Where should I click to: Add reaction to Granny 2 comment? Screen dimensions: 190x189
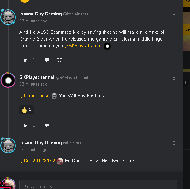tap(59, 60)
